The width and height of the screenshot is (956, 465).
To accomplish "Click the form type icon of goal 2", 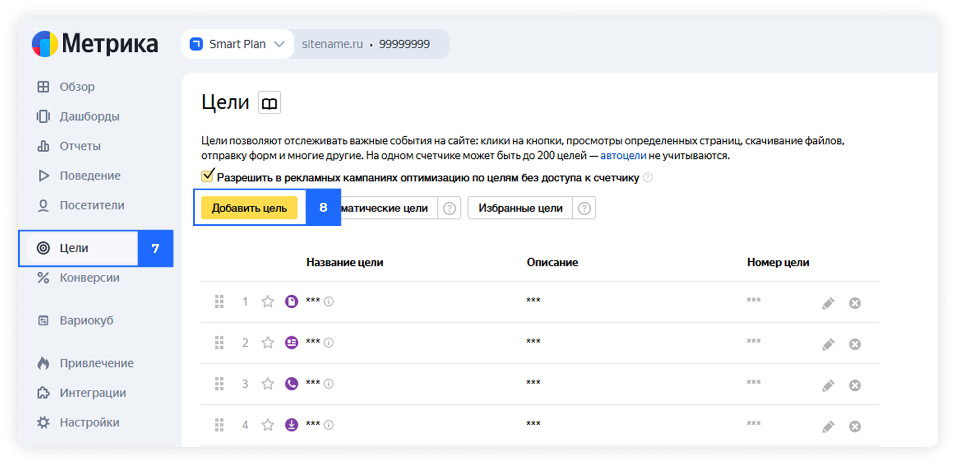I will (291, 343).
